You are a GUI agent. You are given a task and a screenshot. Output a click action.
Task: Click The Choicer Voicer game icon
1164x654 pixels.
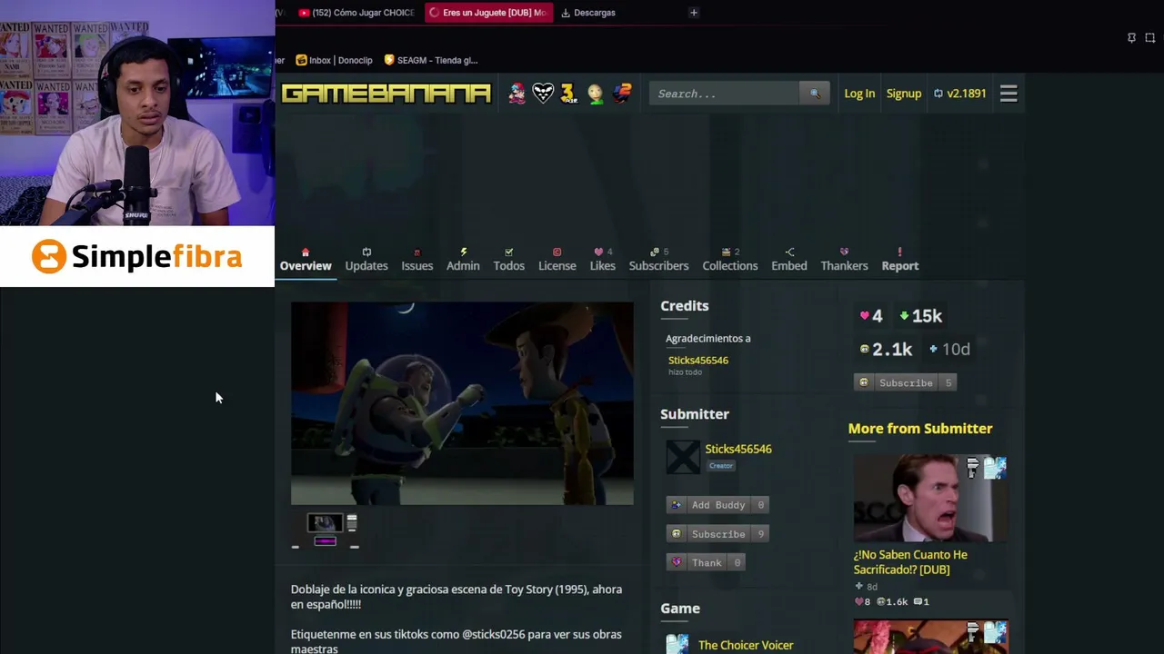[677, 644]
